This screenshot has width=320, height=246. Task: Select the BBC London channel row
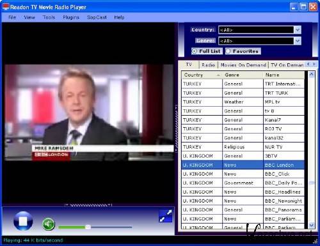tap(243, 165)
